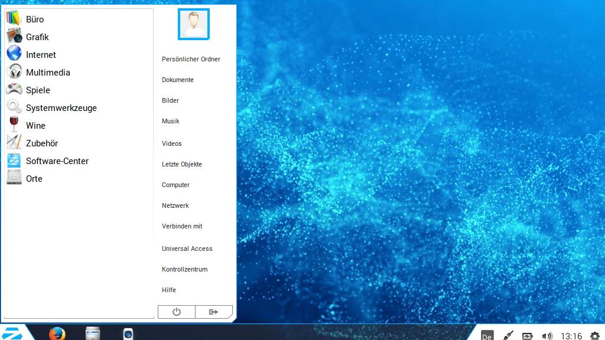605x340 pixels.
Task: Launch the Software-Center from the menu
Action: point(57,161)
